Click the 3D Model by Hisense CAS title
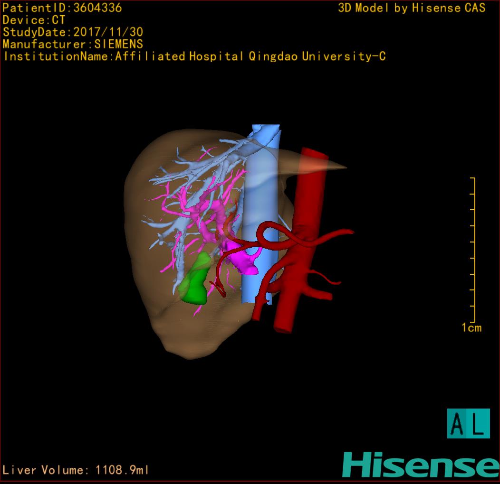The height and width of the screenshot is (484, 500). (412, 8)
